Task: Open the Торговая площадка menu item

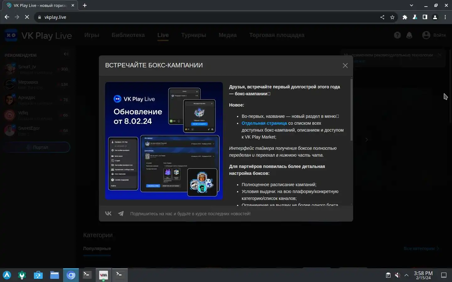Action: click(277, 35)
